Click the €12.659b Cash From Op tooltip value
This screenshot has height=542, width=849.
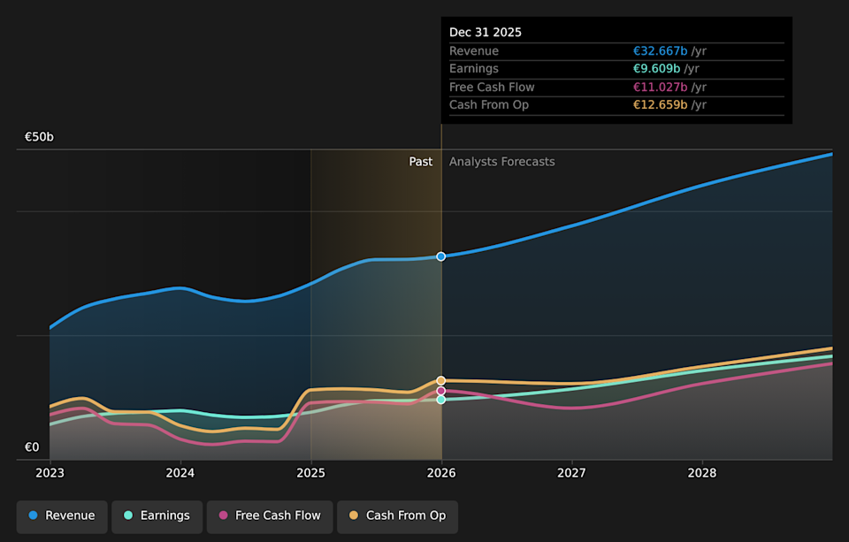(660, 105)
